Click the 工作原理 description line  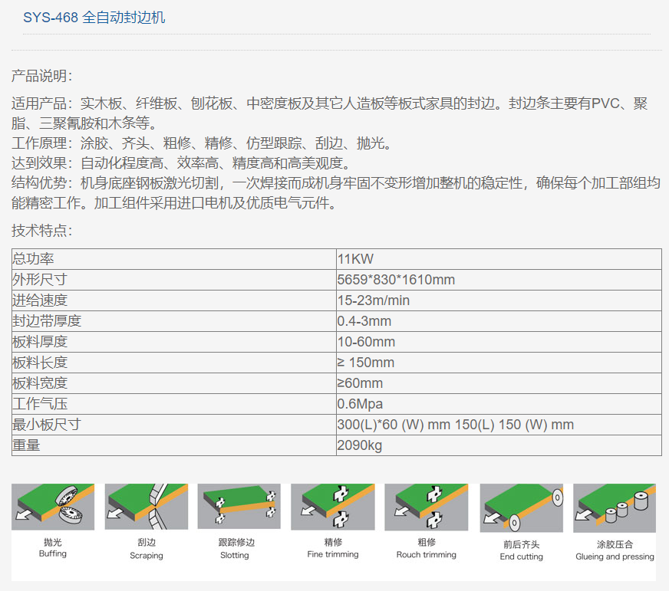pos(202,143)
